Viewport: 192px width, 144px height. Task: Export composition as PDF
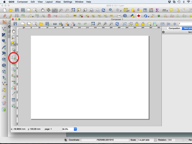click(x=73, y=24)
